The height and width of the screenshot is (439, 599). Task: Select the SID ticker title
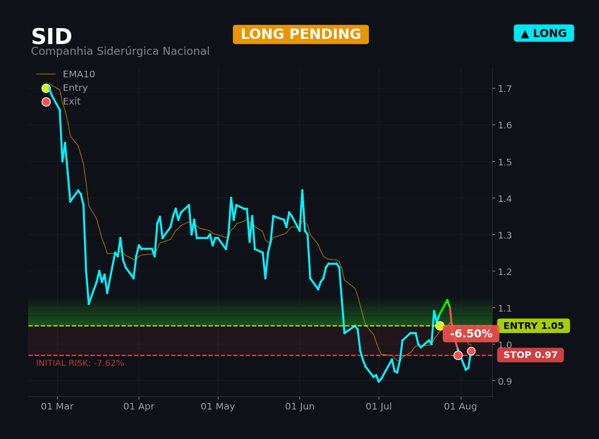52,37
